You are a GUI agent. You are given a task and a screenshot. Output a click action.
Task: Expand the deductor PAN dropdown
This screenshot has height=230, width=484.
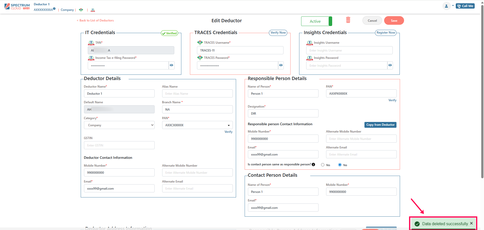pos(229,125)
